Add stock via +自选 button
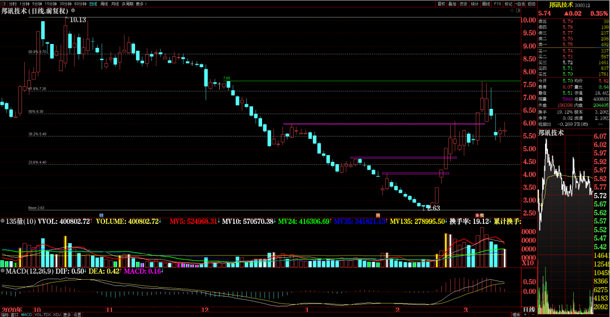Screen dimensions: 610x317 point(520,3)
